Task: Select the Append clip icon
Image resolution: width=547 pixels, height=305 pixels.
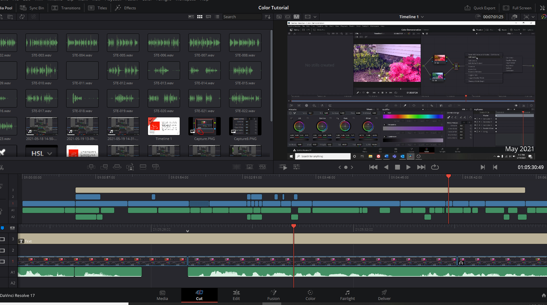Action: pyautogui.click(x=104, y=167)
